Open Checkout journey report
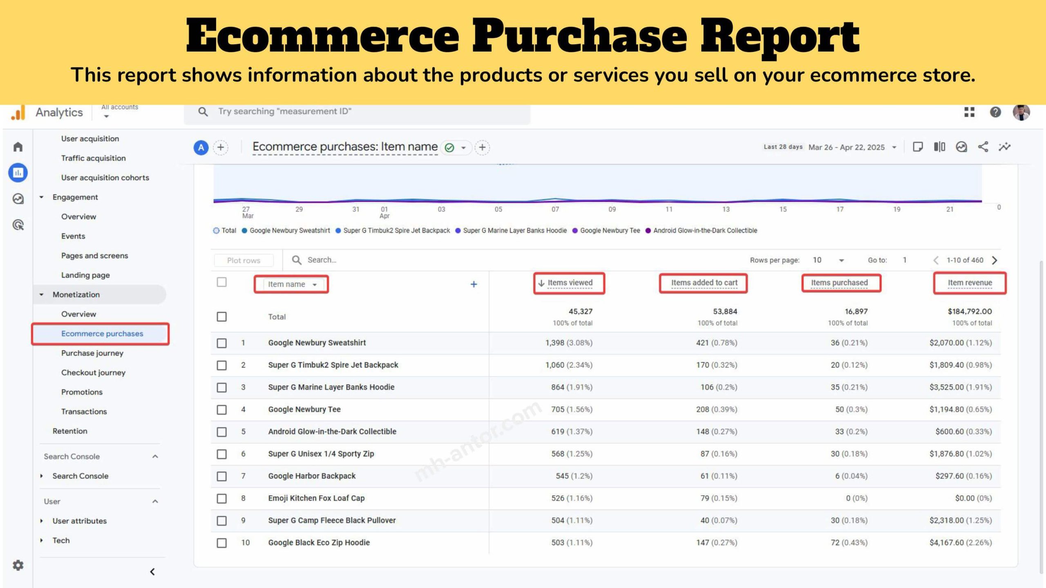The height and width of the screenshot is (588, 1046). click(93, 373)
